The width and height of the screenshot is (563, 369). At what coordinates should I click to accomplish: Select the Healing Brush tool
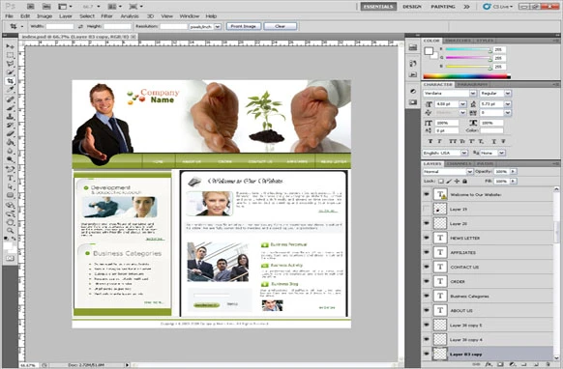(x=10, y=99)
